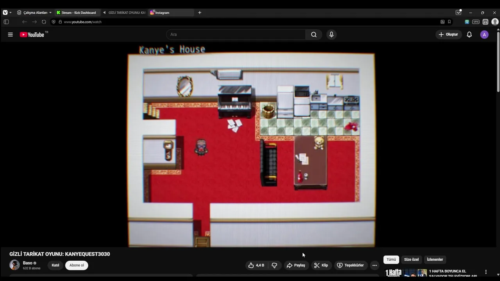The width and height of the screenshot is (500, 281).
Task: Submit search with magnifier button
Action: coord(314,34)
